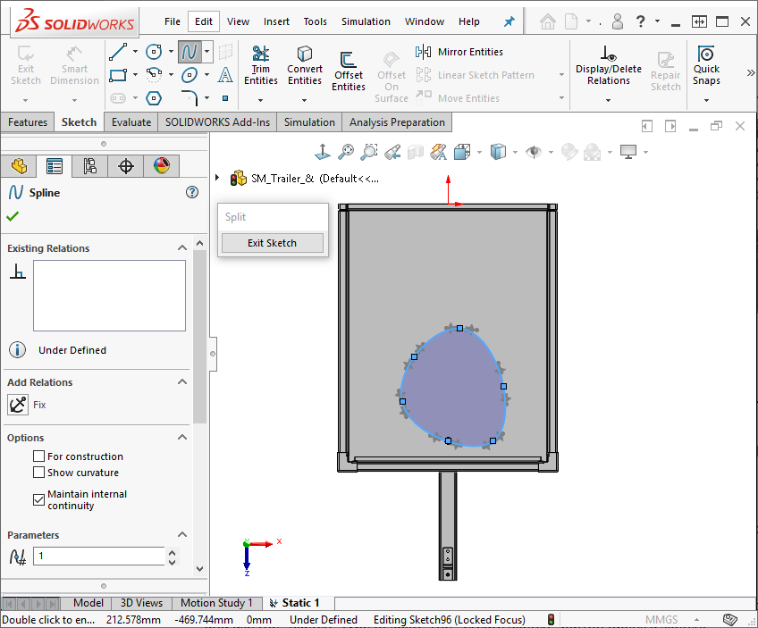The height and width of the screenshot is (628, 758).
Task: Select the Ellipse sketch tool
Action: point(189,75)
